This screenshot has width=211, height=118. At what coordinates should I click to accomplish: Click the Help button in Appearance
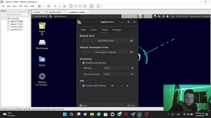83,106
